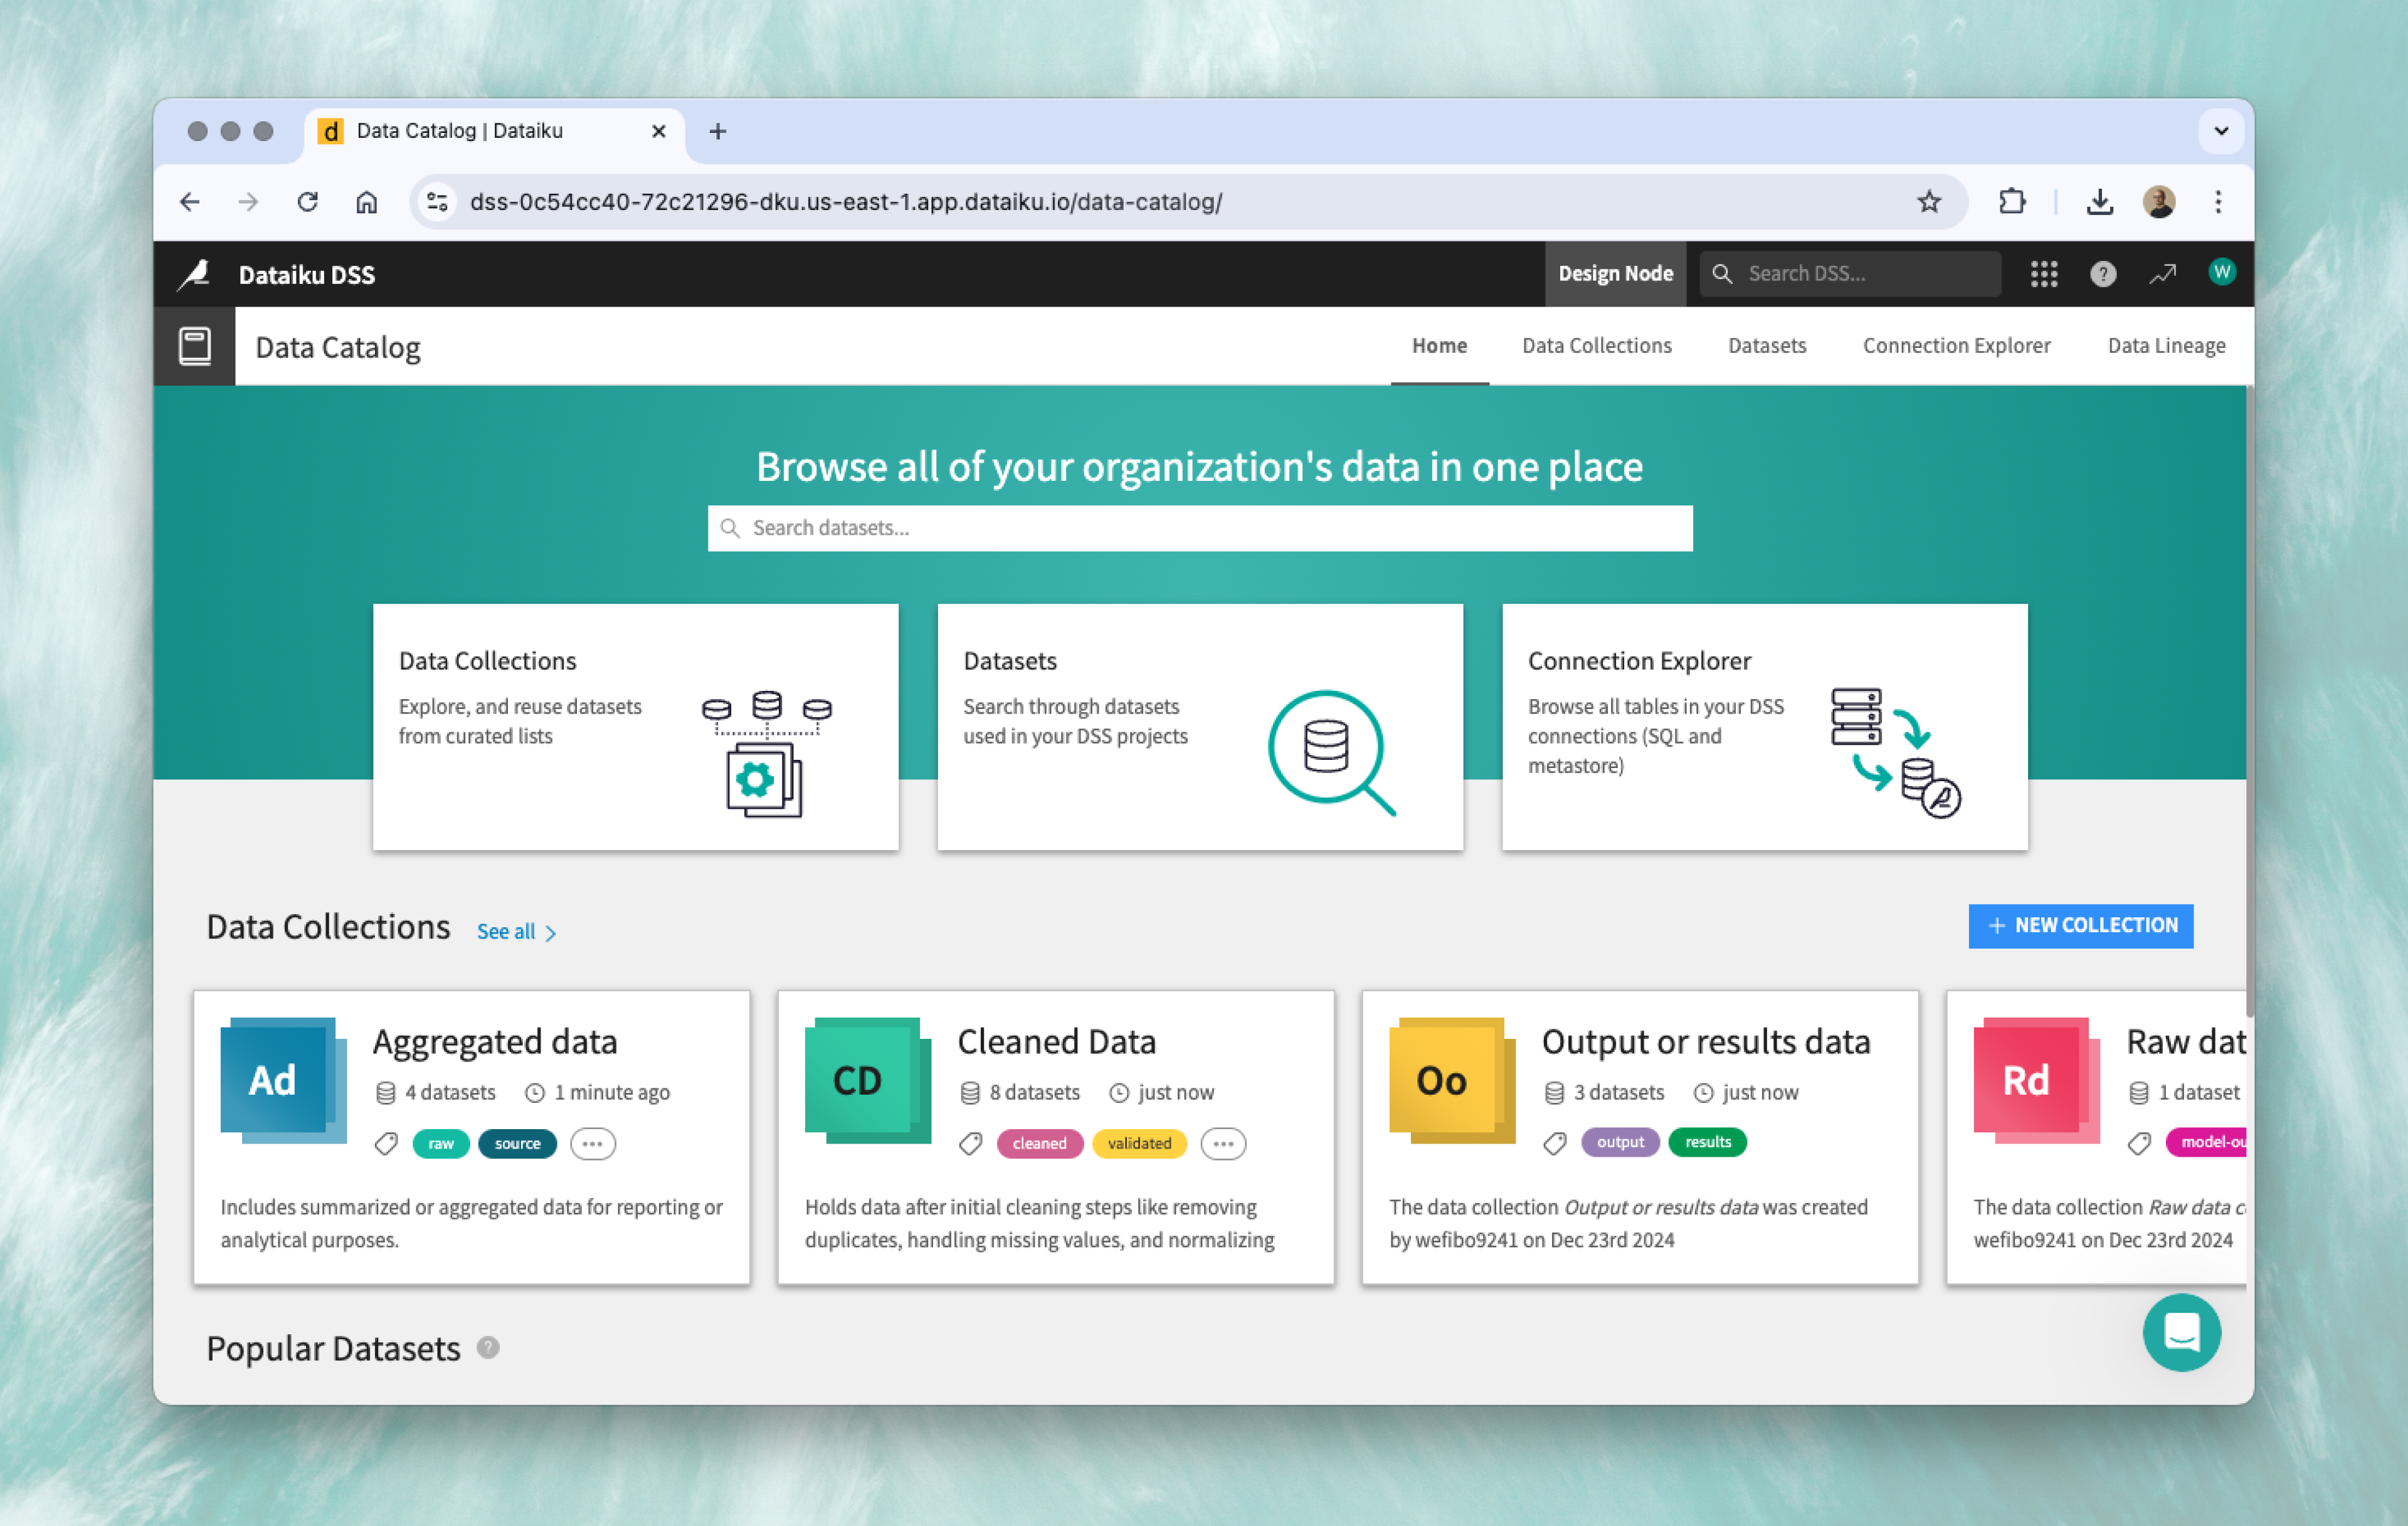Click the results tag
The height and width of the screenshot is (1526, 2408).
[x=1707, y=1142]
